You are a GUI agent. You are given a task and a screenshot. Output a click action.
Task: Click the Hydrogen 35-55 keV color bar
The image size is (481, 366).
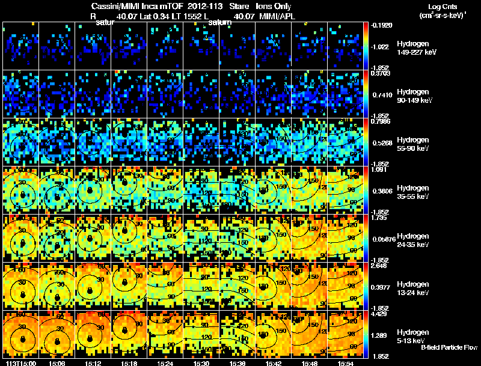366,190
